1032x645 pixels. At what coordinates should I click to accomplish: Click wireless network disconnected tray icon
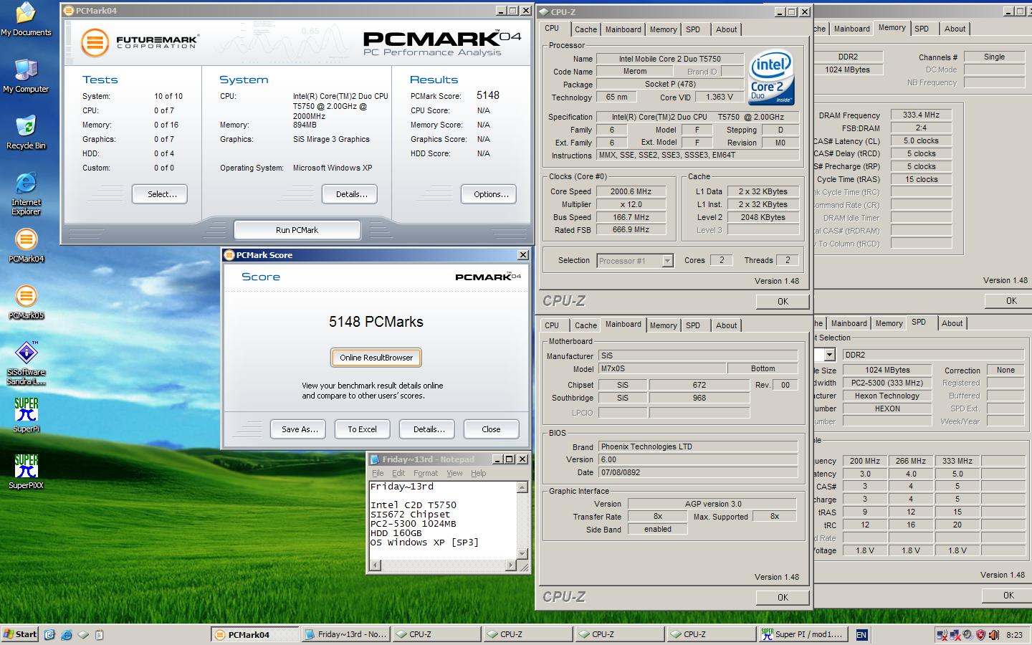pos(942,634)
